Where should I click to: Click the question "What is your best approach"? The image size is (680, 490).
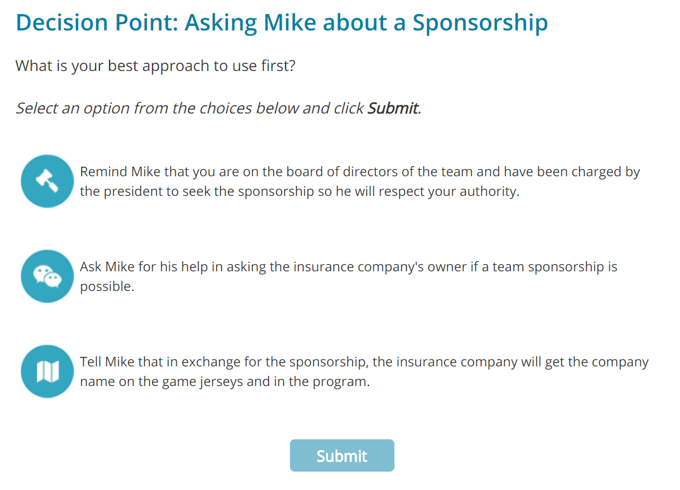point(155,65)
